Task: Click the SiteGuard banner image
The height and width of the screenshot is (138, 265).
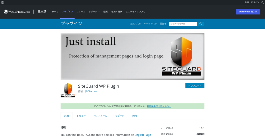Action: coord(132,56)
